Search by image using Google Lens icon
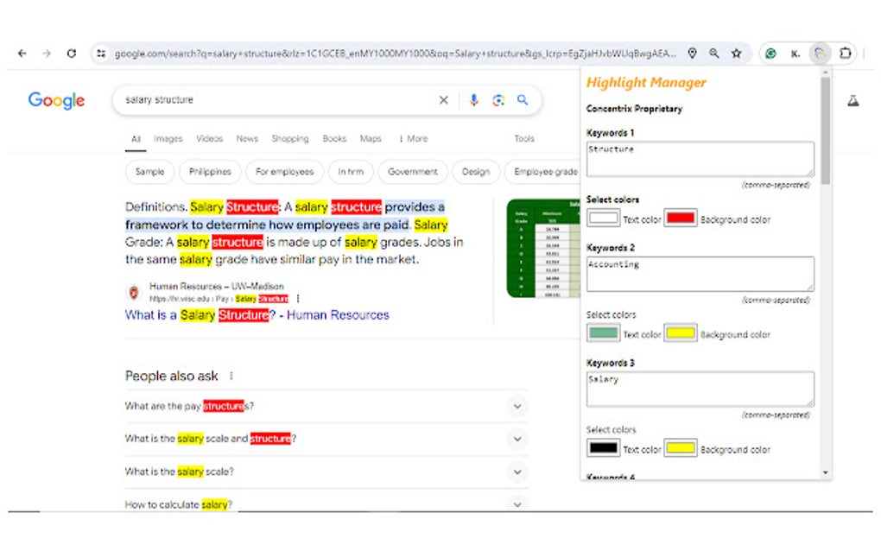The width and height of the screenshot is (881, 551). [498, 100]
